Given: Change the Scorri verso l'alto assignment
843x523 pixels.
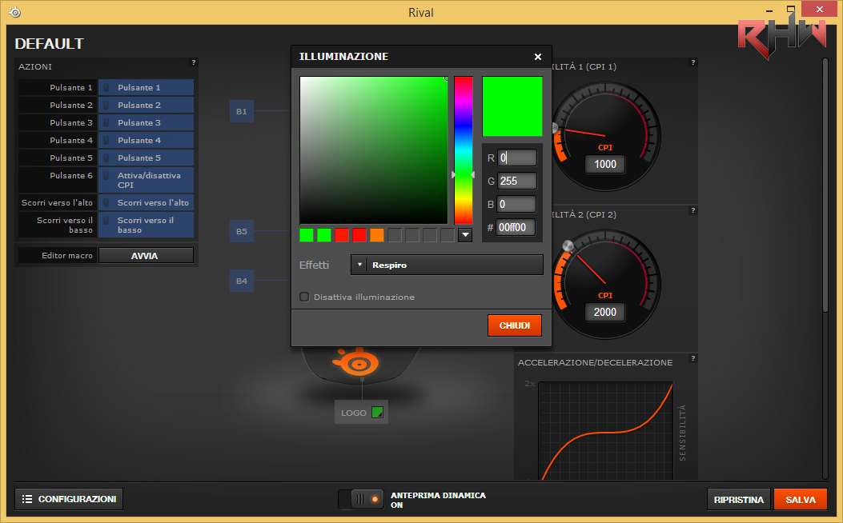Looking at the screenshot, I should click(146, 202).
